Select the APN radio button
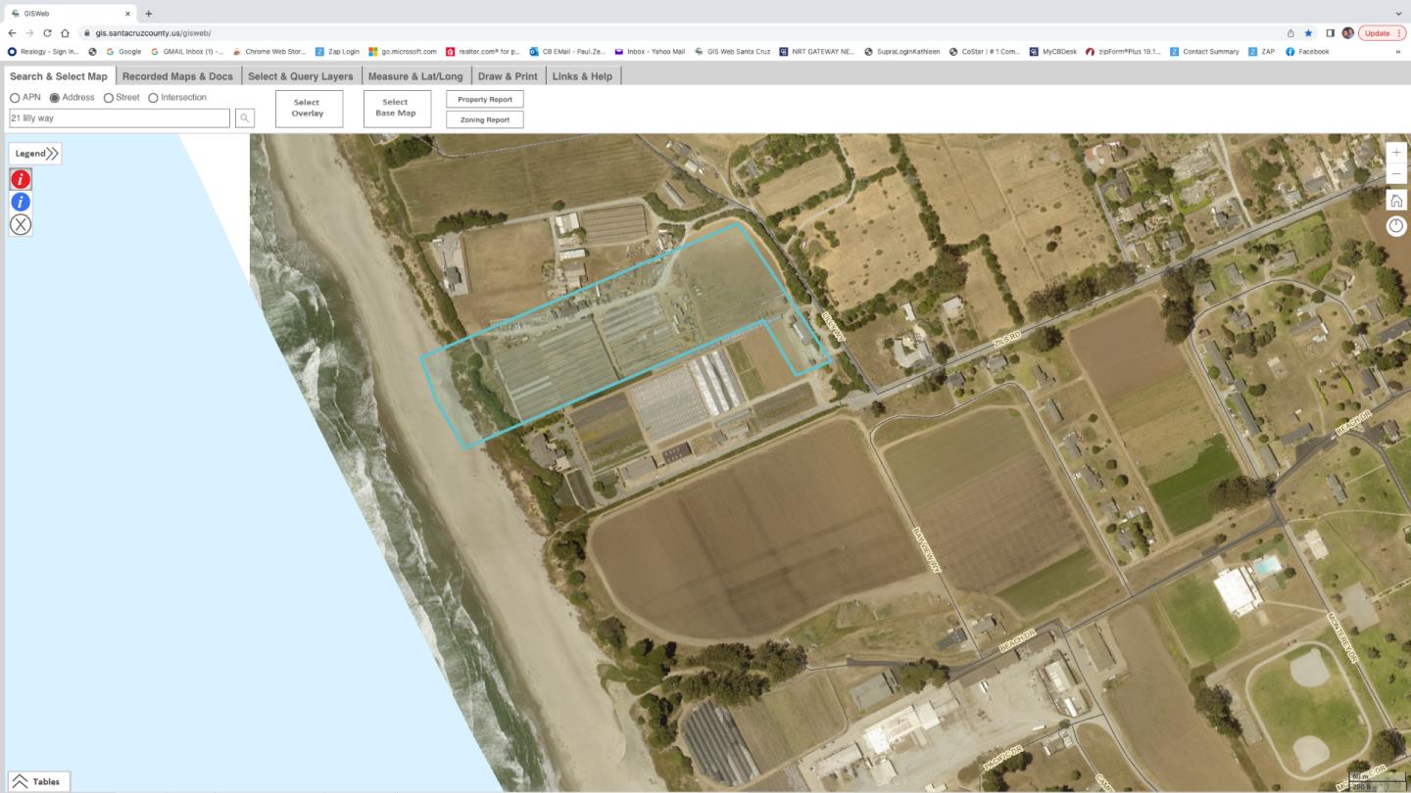The image size is (1411, 793). coord(15,98)
